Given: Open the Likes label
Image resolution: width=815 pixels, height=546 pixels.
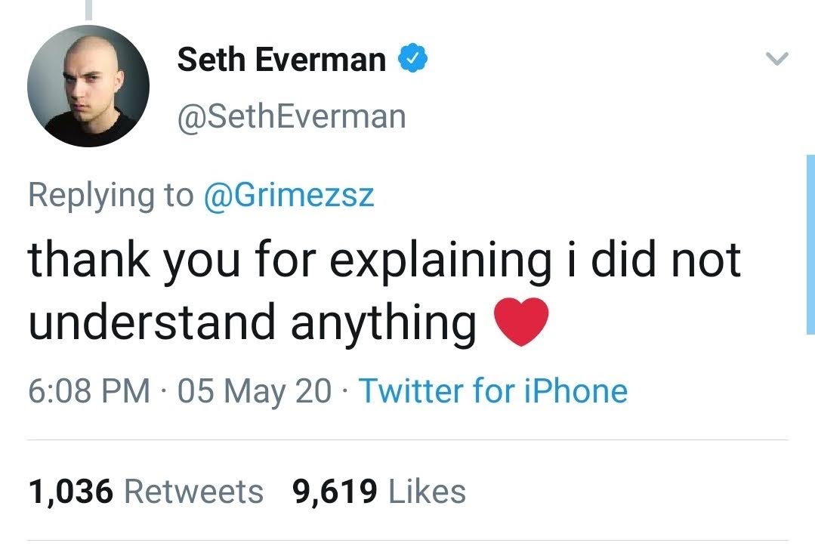Looking at the screenshot, I should 427,492.
